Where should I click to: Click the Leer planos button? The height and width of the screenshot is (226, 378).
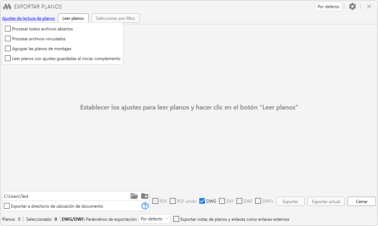pos(73,18)
